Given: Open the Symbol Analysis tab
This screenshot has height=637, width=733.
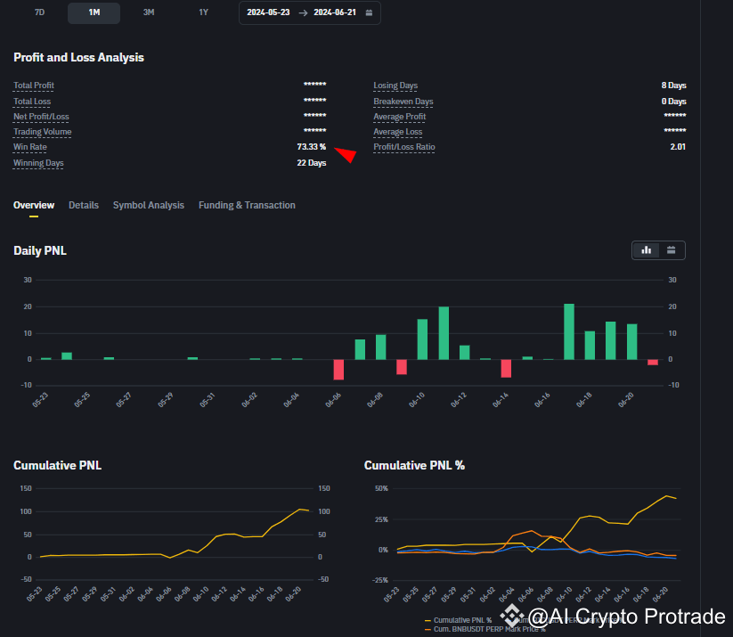Looking at the screenshot, I should (x=149, y=205).
